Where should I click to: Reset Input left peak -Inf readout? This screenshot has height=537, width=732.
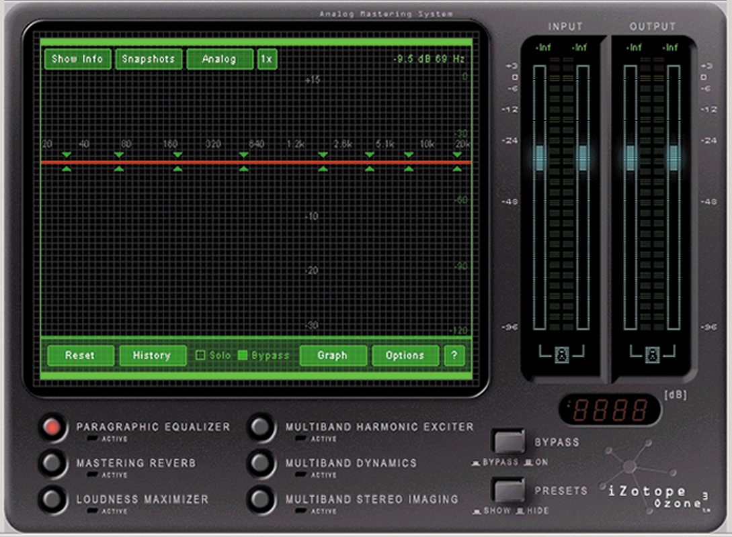[x=543, y=48]
